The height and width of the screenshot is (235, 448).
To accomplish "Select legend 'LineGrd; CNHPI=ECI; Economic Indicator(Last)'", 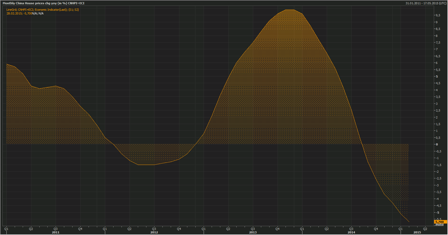I will (x=37, y=10).
